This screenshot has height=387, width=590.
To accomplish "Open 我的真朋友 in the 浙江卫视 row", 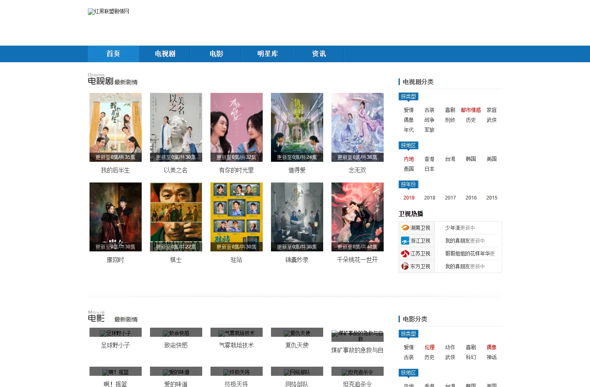I will [457, 241].
